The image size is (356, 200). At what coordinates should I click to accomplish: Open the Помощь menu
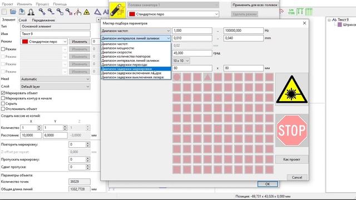[x=60, y=4]
